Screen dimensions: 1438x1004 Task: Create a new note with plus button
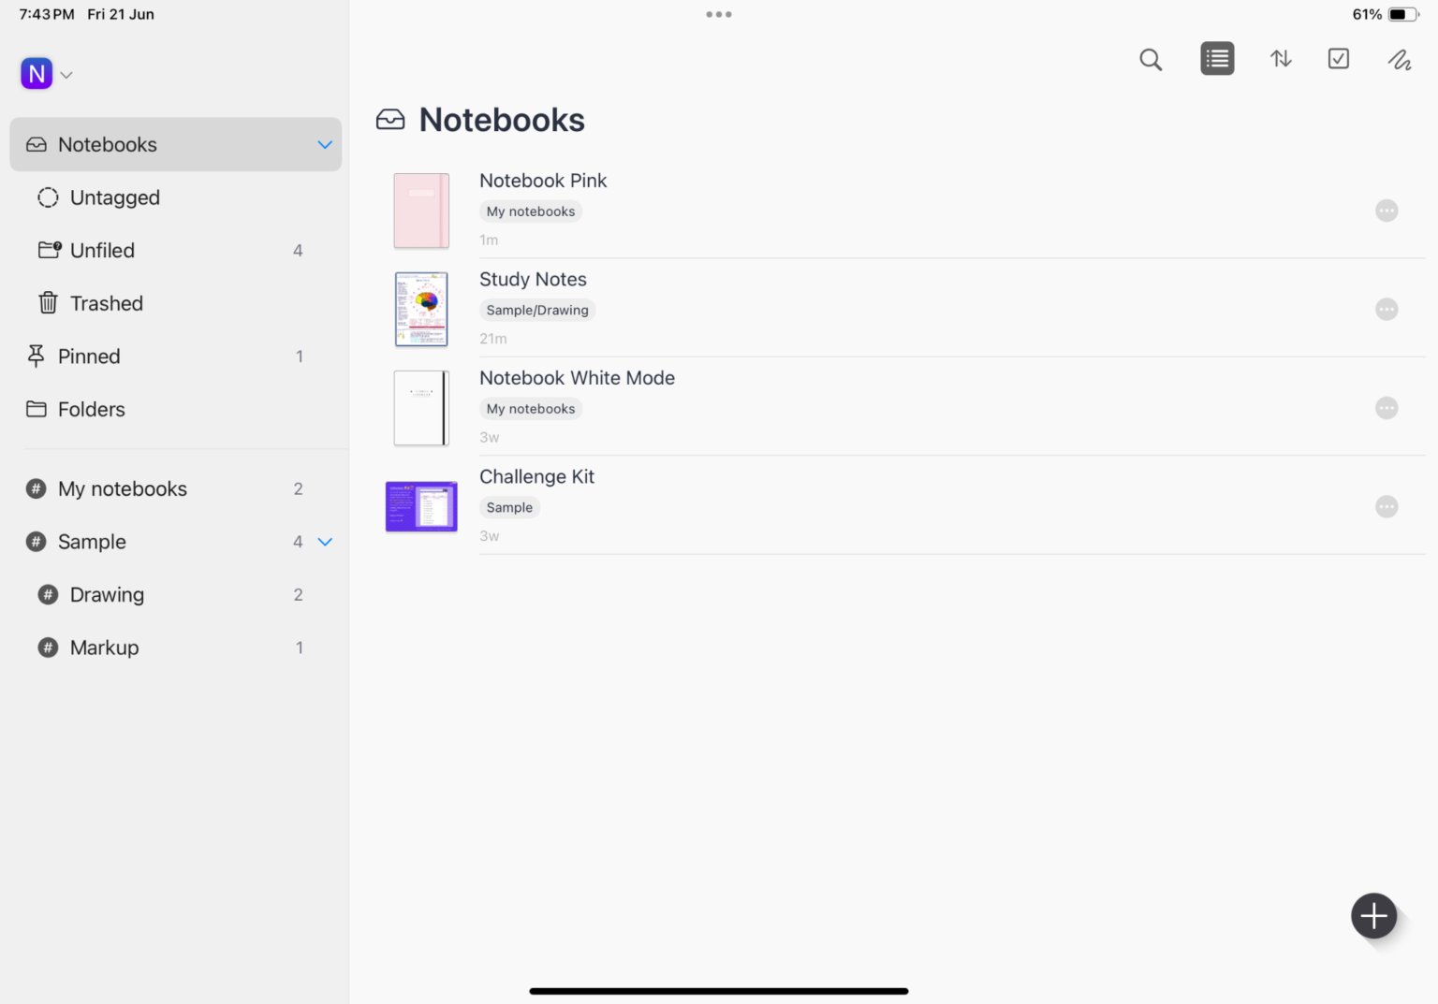point(1373,916)
